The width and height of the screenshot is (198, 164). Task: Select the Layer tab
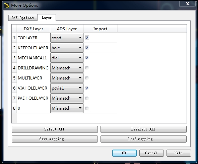(47, 17)
